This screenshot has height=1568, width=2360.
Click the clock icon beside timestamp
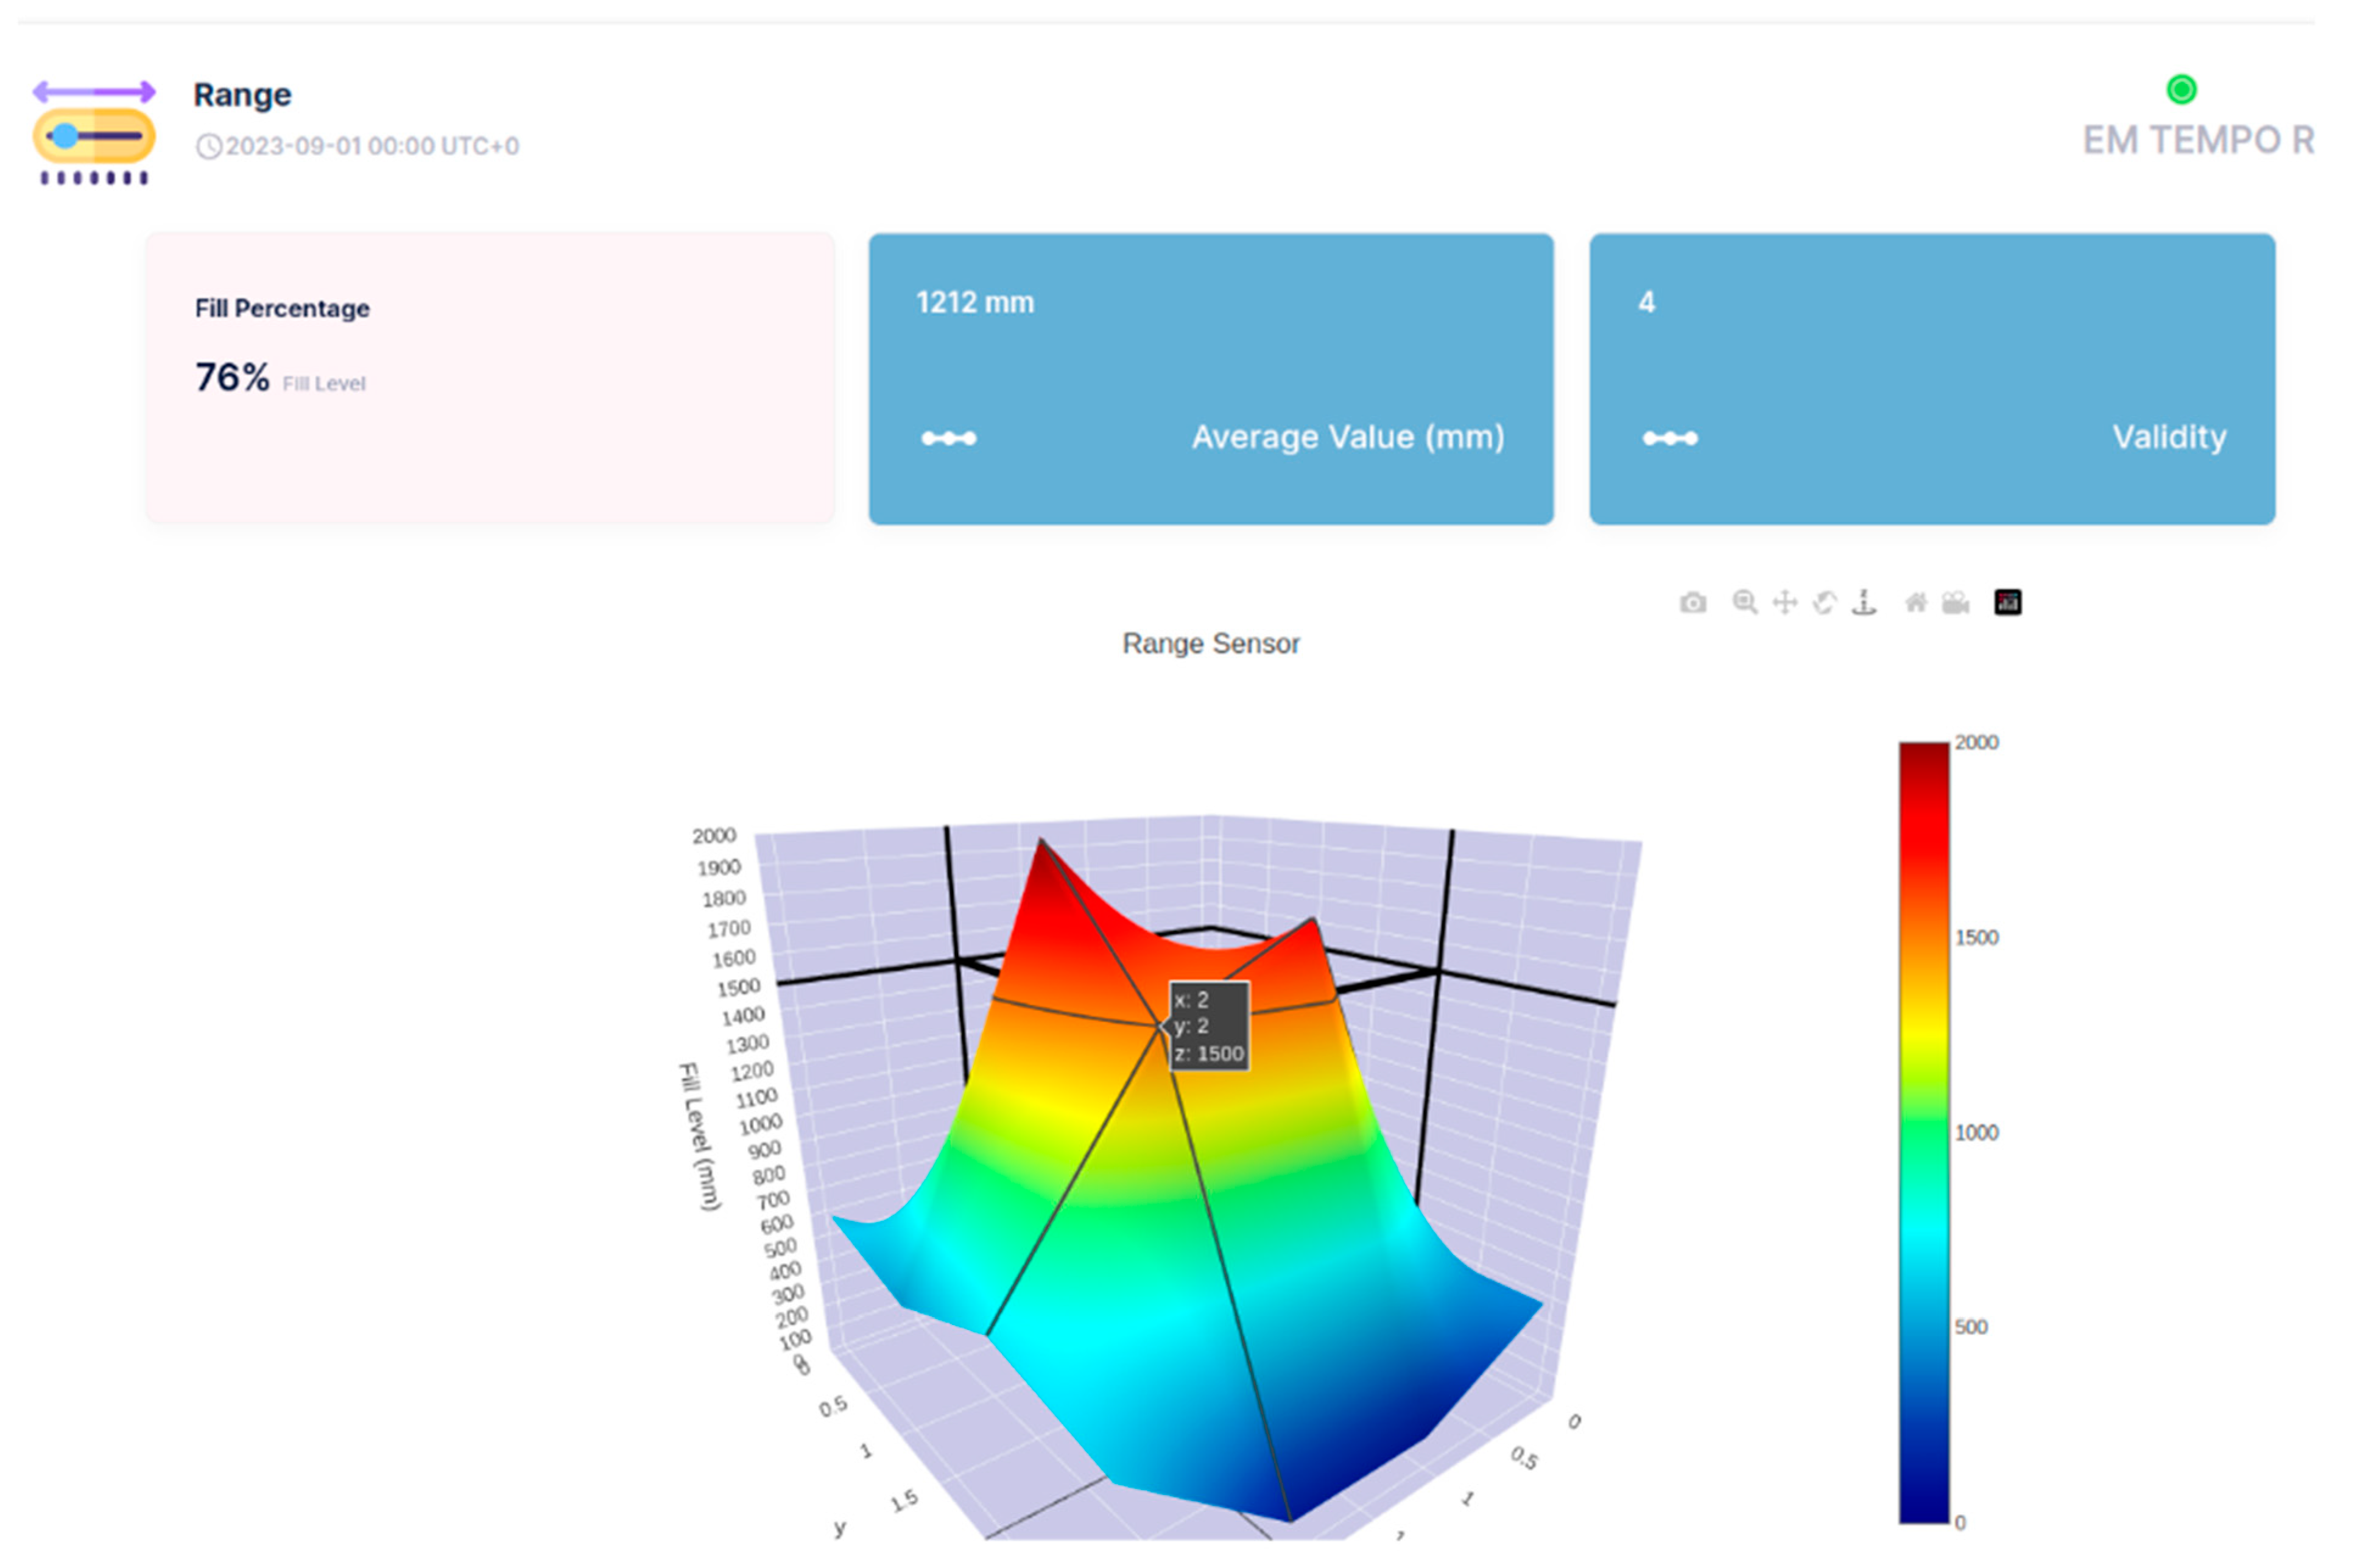click(x=208, y=147)
